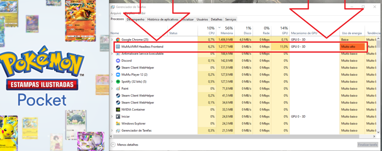This screenshot has width=382, height=151.
Task: Open the Histórico de aplicativos tab
Action: click(x=163, y=19)
